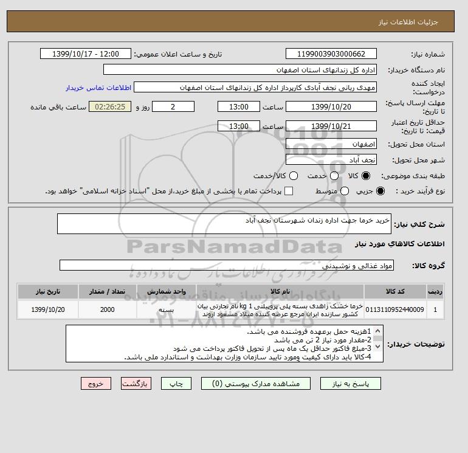Click the delivery city field نجف آباد
This screenshot has height=453, width=468.
[x=331, y=160]
